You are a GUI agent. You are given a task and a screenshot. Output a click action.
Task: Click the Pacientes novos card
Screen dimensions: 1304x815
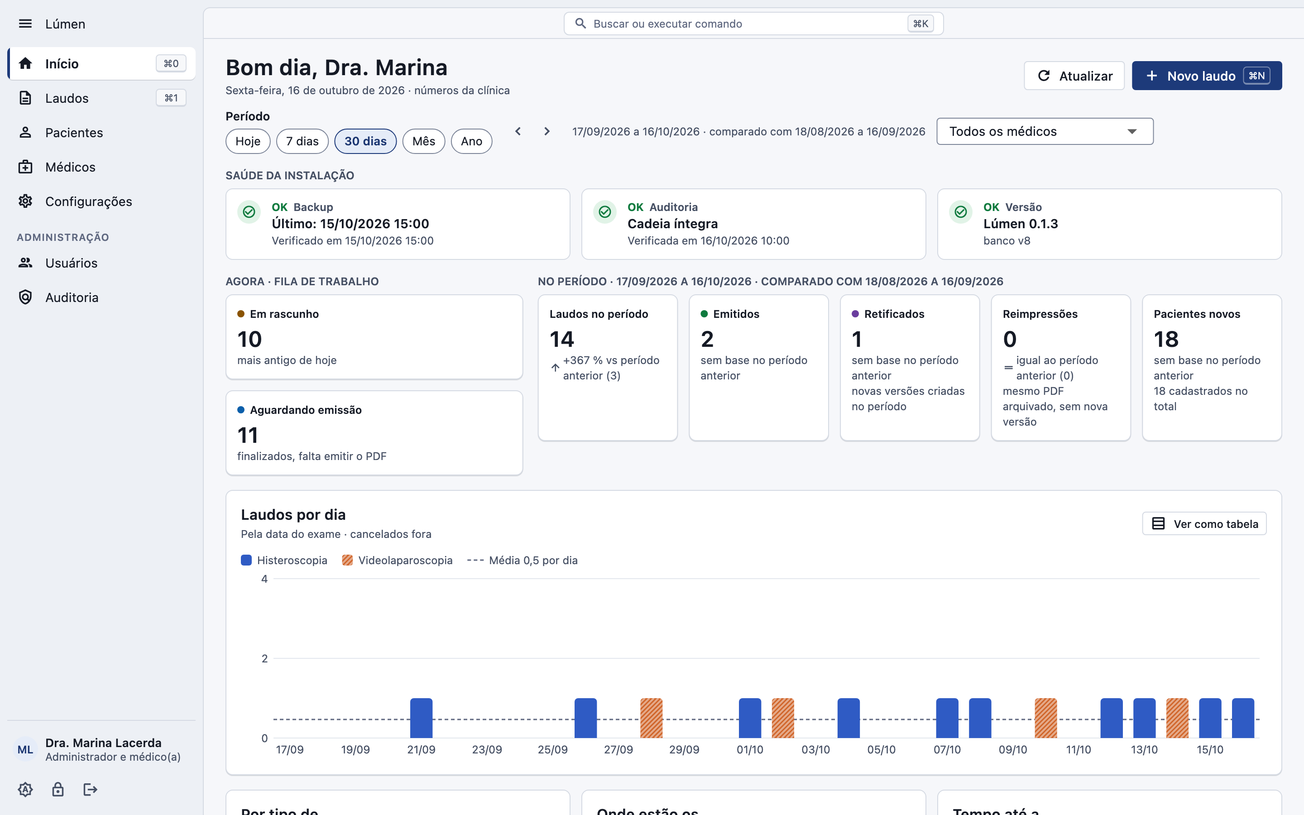[1212, 368]
